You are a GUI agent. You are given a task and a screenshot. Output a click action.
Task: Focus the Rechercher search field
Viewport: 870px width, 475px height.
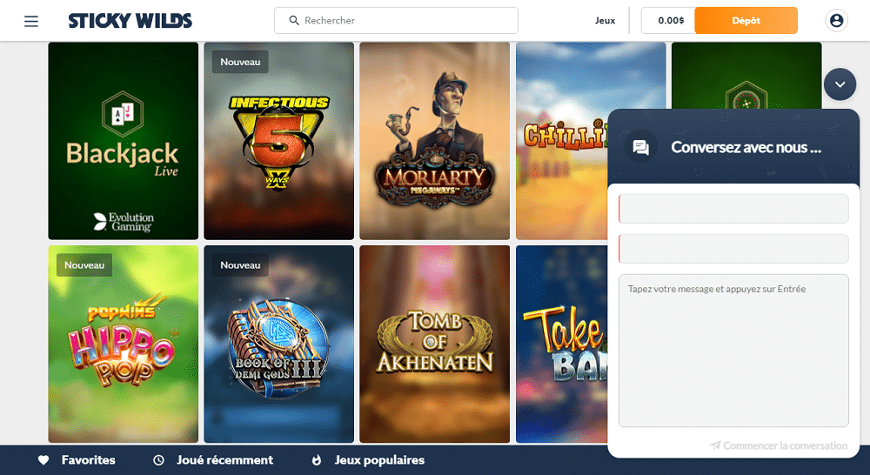(396, 21)
